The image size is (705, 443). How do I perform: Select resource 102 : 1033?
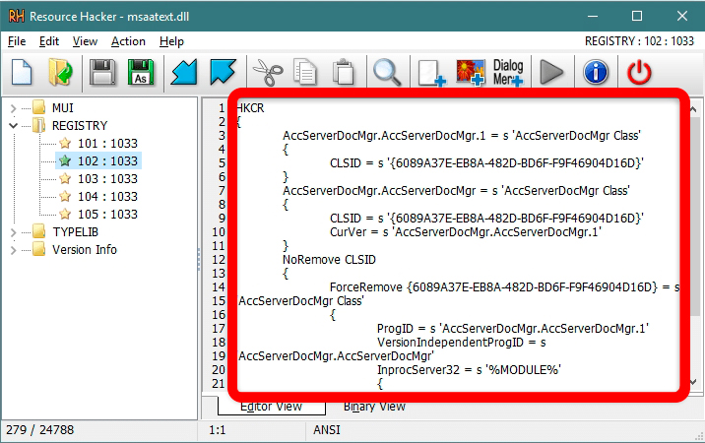tap(107, 160)
